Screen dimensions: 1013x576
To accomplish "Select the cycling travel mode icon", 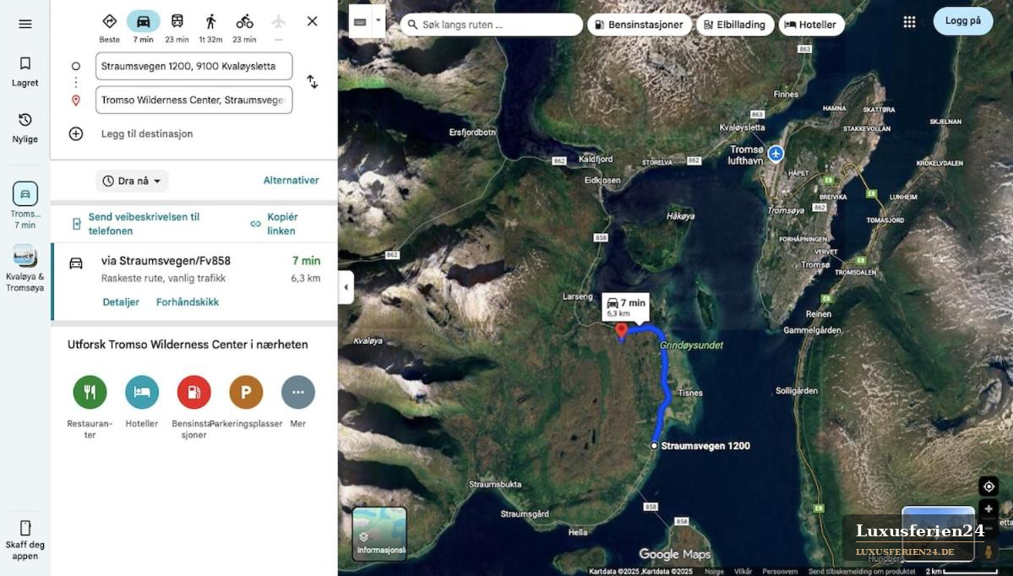I will (244, 21).
